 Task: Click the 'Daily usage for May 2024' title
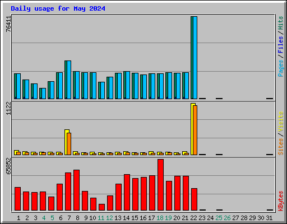[58, 8]
